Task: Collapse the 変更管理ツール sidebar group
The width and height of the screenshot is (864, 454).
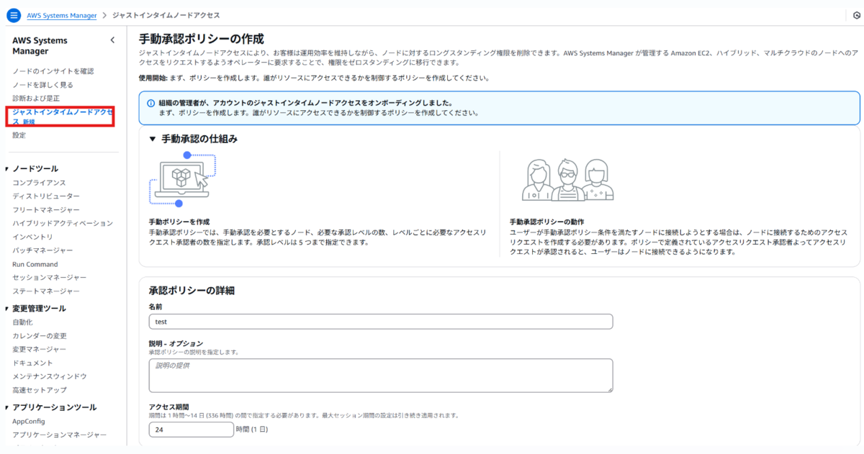Action: tap(7, 309)
